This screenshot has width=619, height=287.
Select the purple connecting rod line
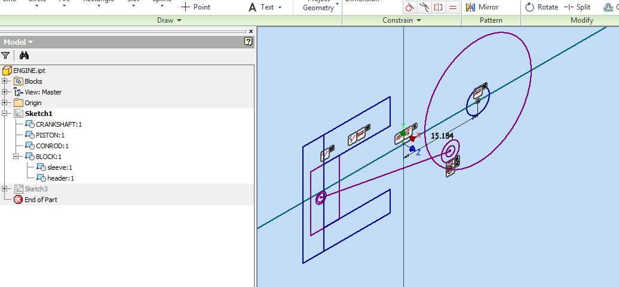[x=385, y=175]
